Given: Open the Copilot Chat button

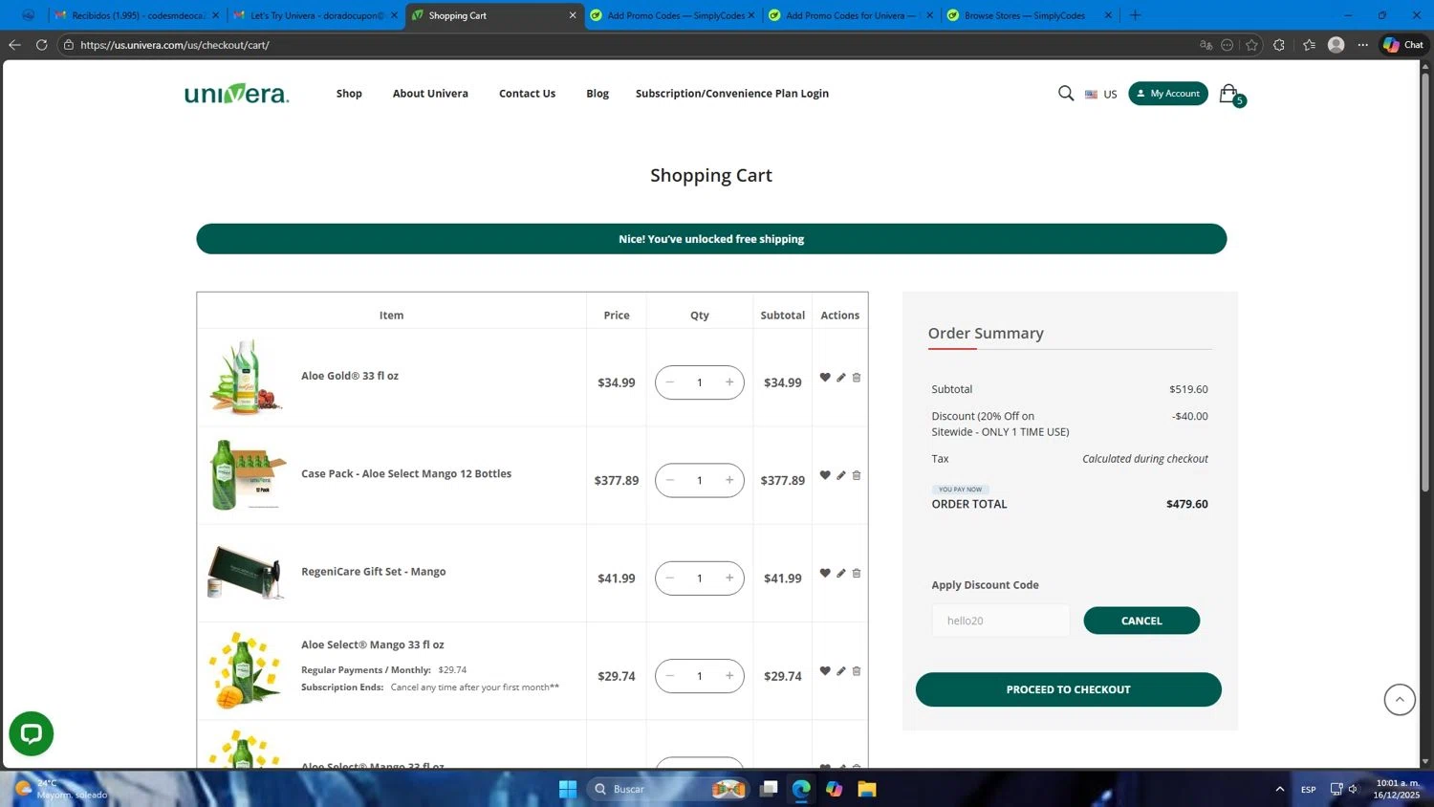Looking at the screenshot, I should point(1403,45).
